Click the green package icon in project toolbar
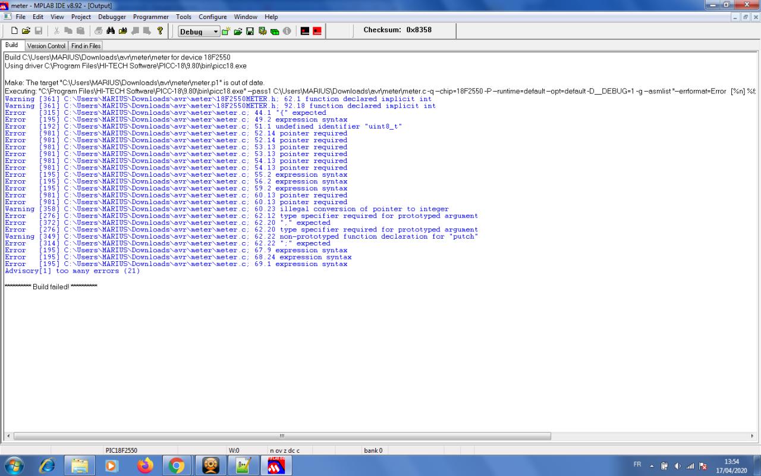The width and height of the screenshot is (761, 476). tap(275, 32)
